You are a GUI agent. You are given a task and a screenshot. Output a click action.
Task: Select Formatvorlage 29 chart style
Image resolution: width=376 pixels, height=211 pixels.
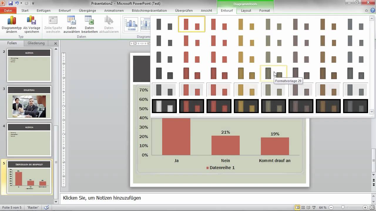tap(273, 73)
